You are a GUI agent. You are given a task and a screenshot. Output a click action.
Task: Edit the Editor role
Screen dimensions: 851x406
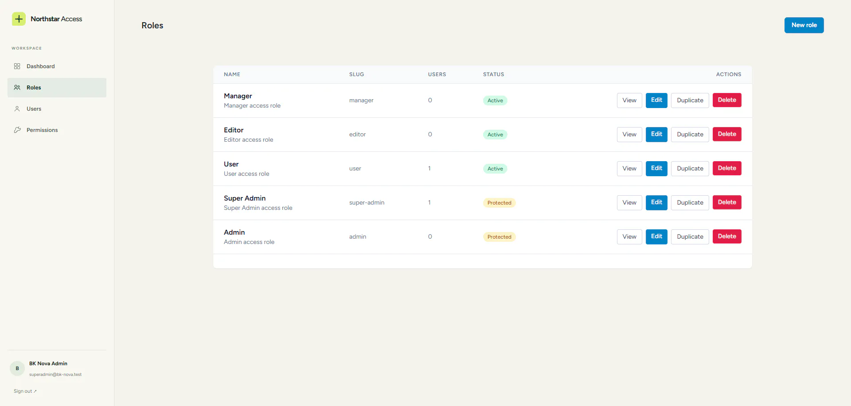(656, 135)
